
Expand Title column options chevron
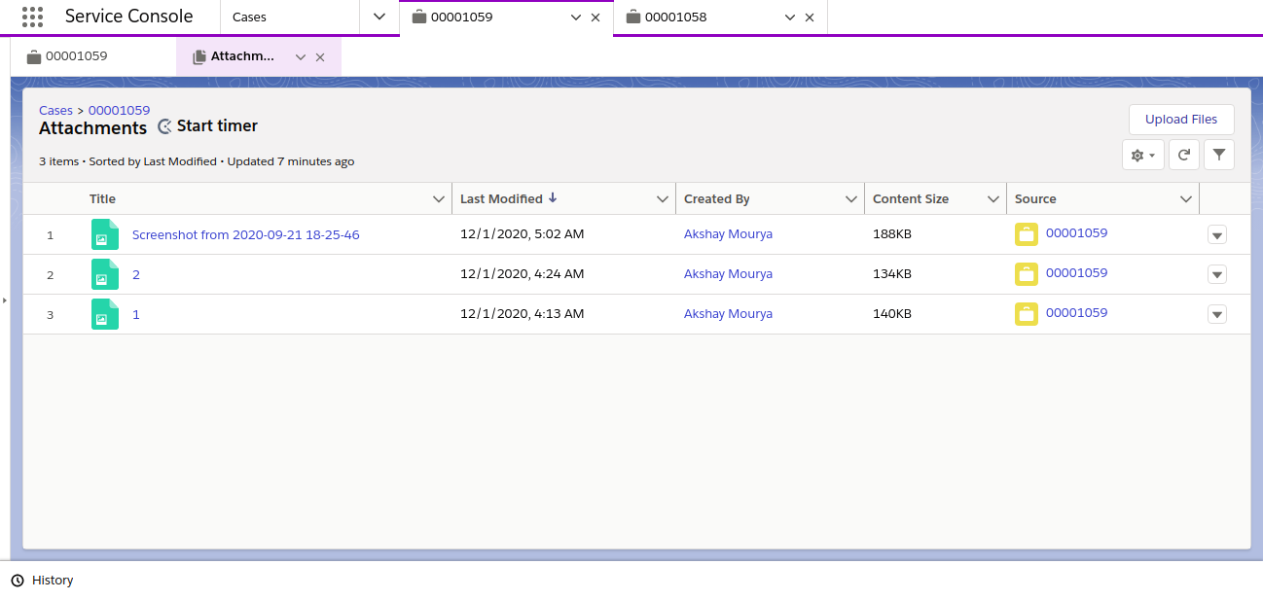438,199
